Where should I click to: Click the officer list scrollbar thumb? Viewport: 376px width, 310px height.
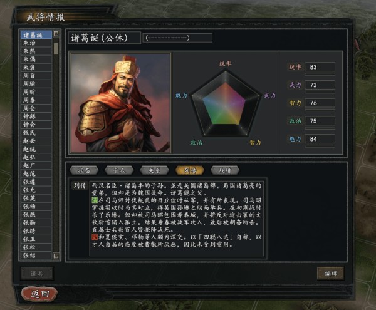(56, 49)
